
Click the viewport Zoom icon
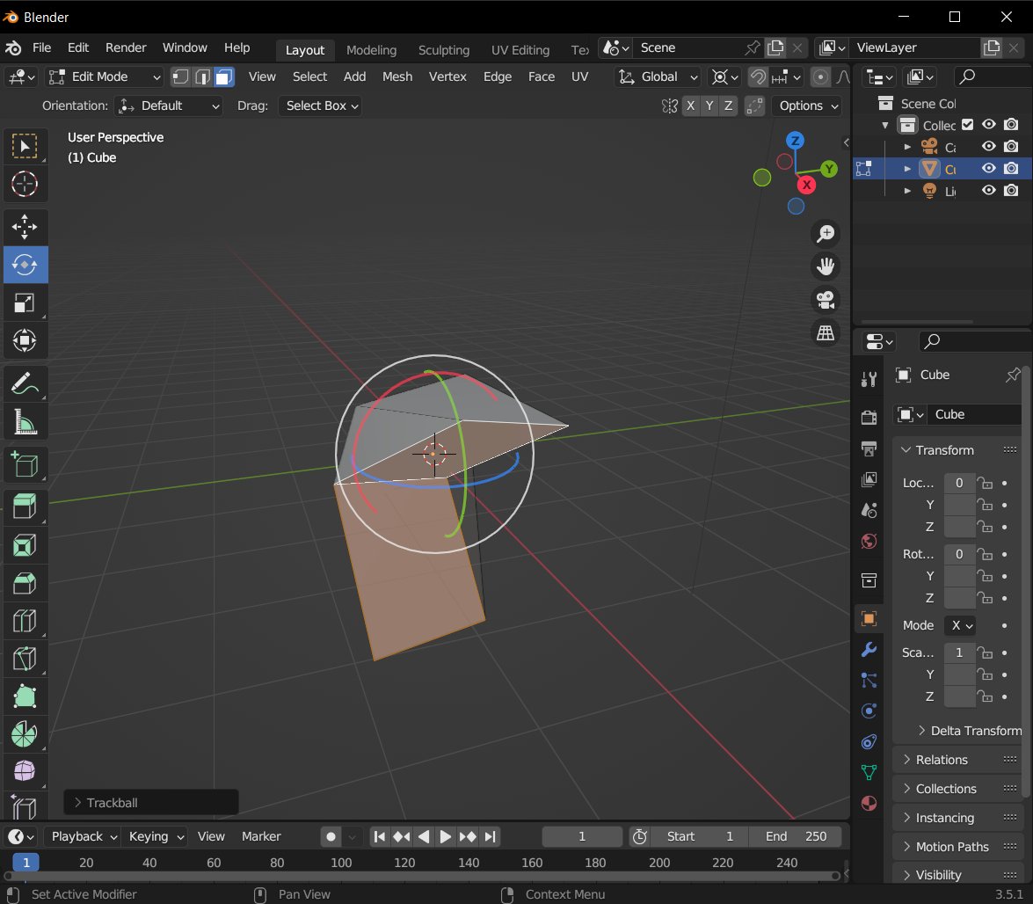(x=826, y=233)
